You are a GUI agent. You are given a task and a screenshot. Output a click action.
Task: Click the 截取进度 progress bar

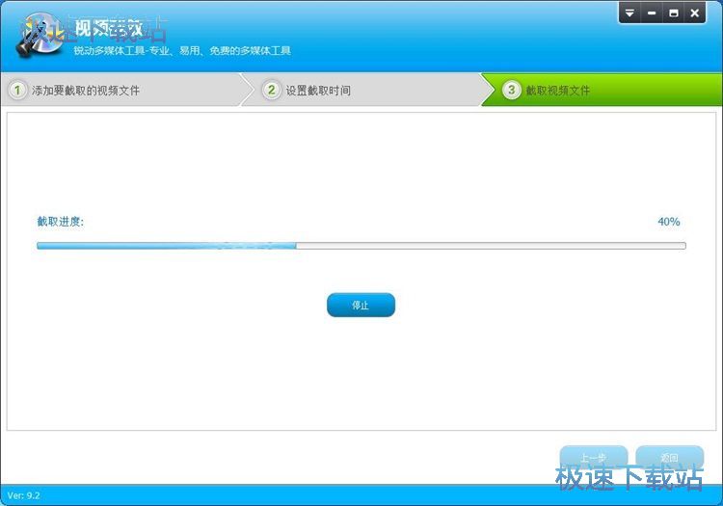pos(361,246)
